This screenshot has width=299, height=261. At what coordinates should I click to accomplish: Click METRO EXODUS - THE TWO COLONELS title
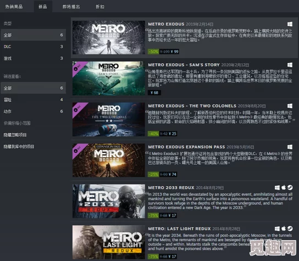[192, 106]
